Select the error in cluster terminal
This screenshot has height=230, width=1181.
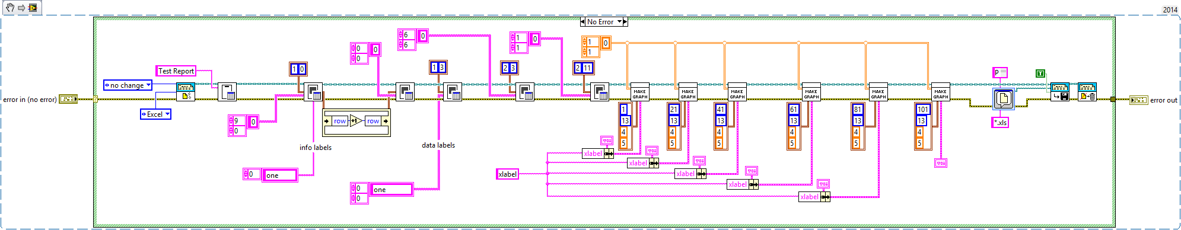click(x=69, y=100)
